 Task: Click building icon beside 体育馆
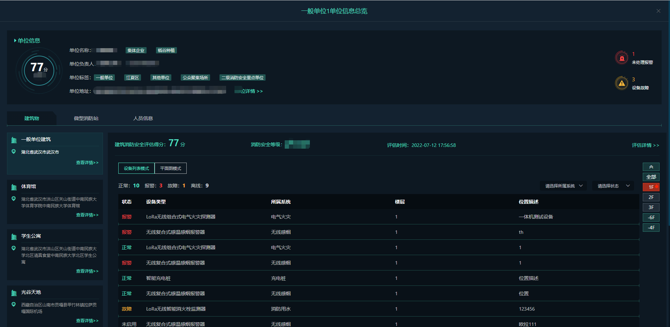pos(14,187)
